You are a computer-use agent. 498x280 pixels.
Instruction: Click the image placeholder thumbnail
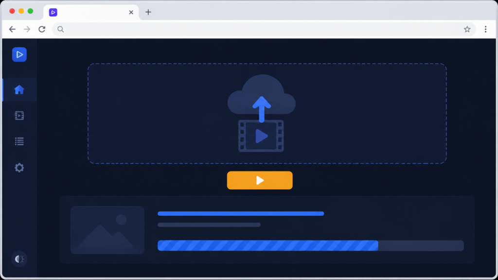(107, 230)
